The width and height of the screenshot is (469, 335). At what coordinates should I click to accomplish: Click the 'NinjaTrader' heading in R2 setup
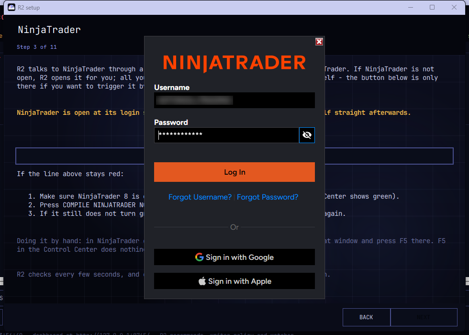pyautogui.click(x=49, y=30)
